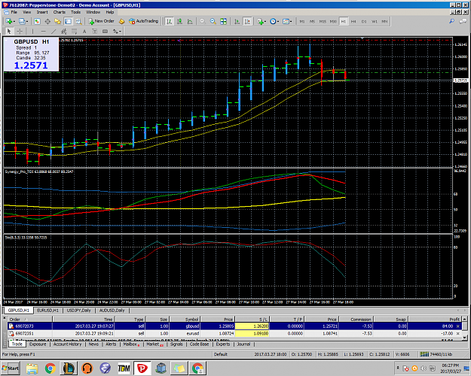Open the Charts menu
This screenshot has width=471, height=376.
[x=60, y=12]
